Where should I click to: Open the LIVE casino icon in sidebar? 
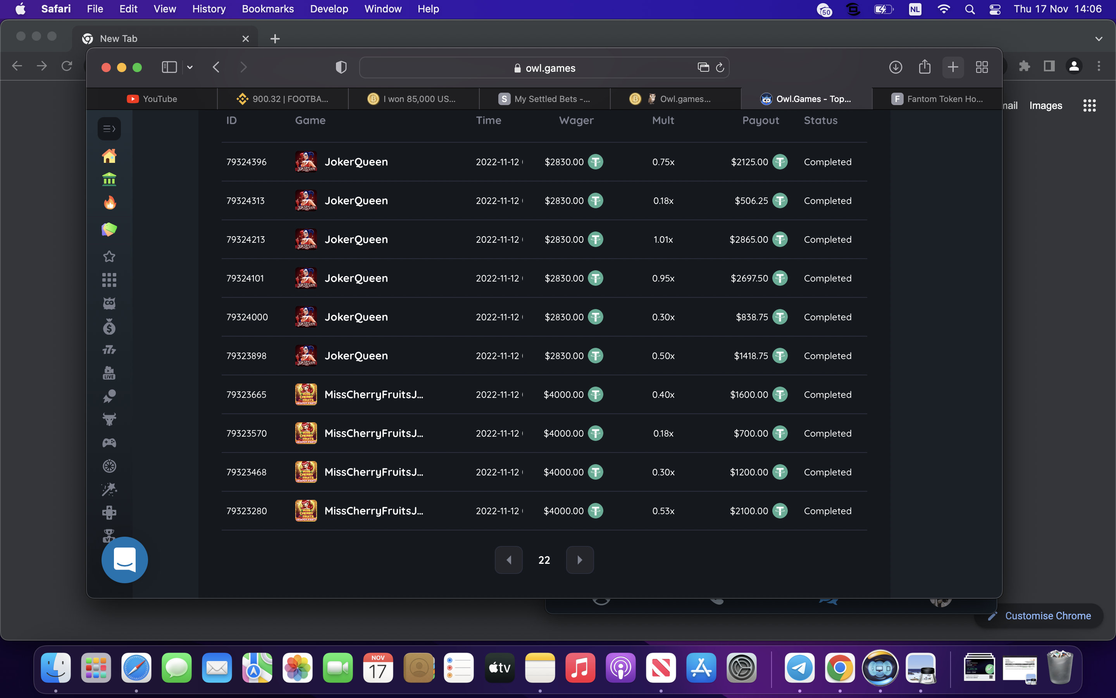coord(109,373)
